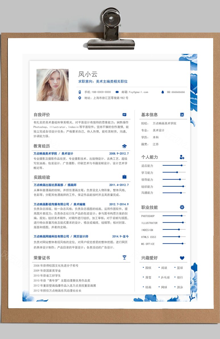
Task: Click the 个人能力 heading
Action: [150, 157]
